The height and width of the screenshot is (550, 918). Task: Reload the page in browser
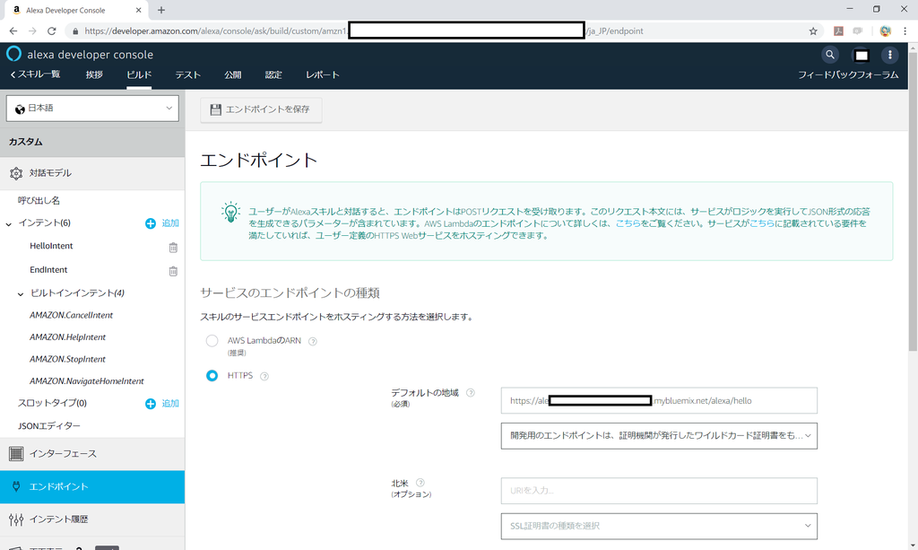[x=51, y=31]
